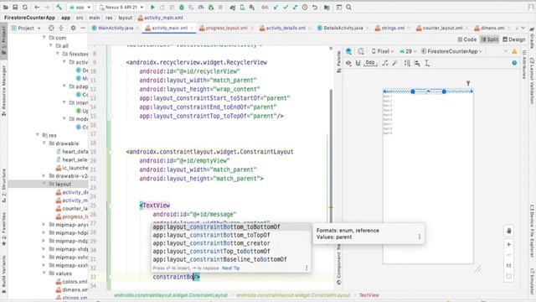Set default margins 0dp button
Image resolution: width=536 pixels, height=302 pixels.
[370, 63]
